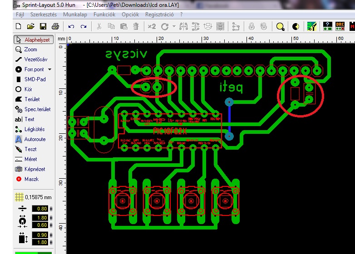Click the grid size 0,15875 mm button
This screenshot has height=254, width=355.
point(33,197)
